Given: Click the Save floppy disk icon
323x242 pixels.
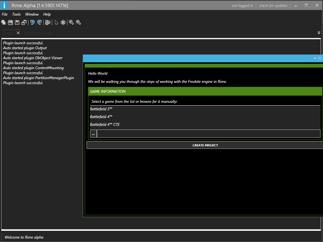Looking at the screenshot, I should coord(17,22).
